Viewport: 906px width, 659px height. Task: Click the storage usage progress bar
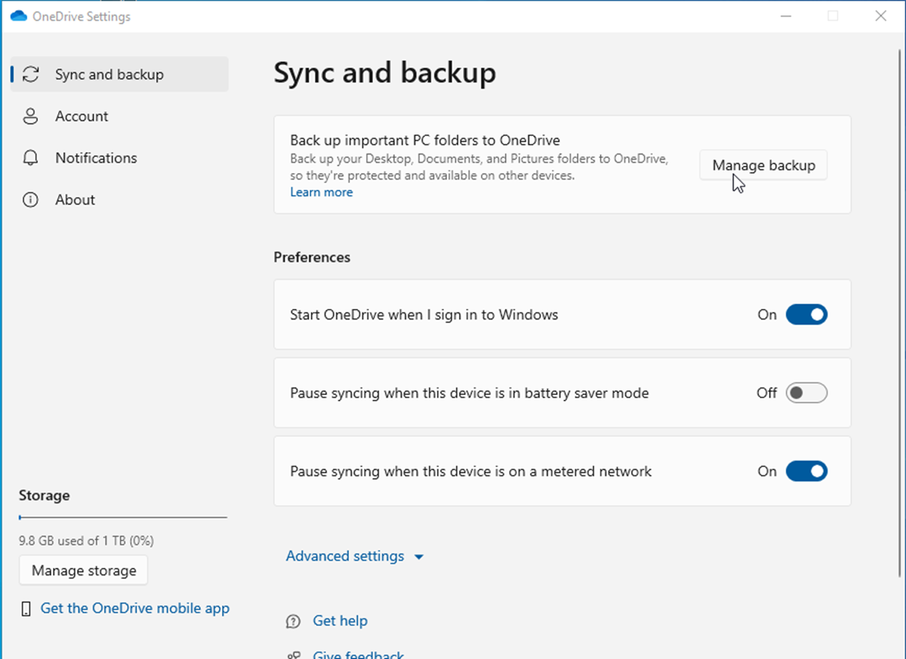click(x=123, y=517)
